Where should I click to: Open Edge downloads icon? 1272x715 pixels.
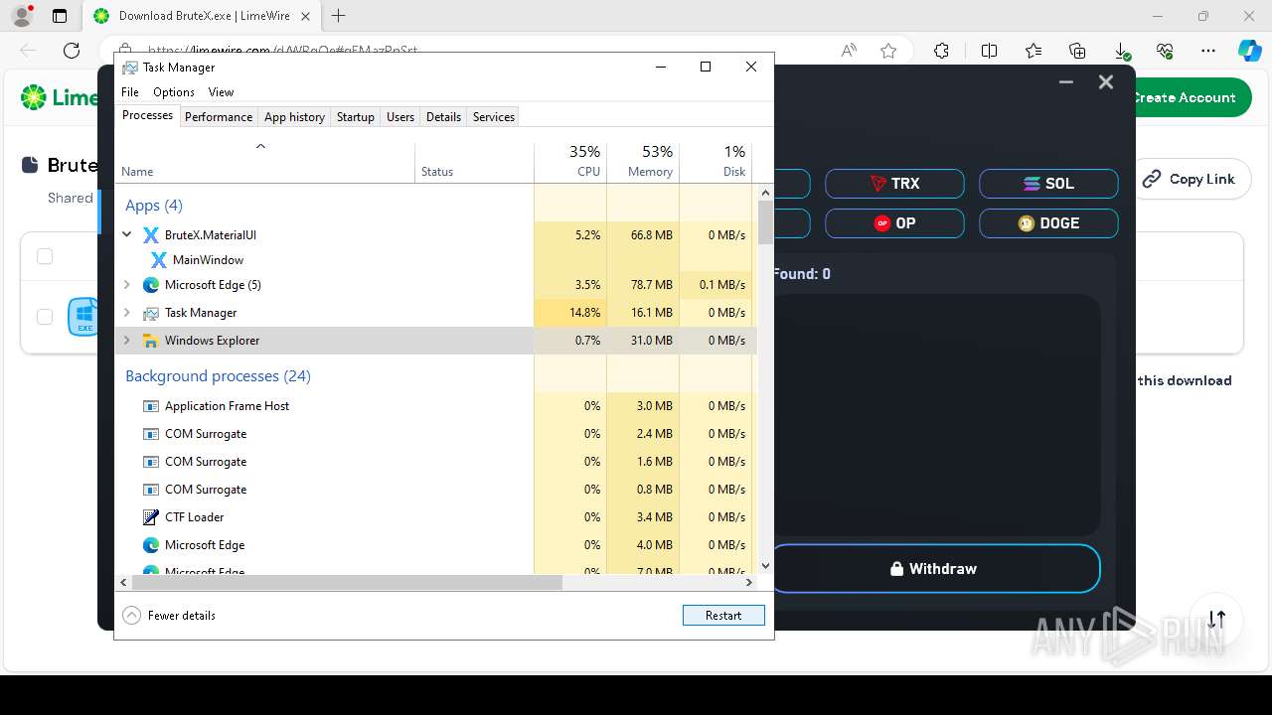tap(1121, 51)
